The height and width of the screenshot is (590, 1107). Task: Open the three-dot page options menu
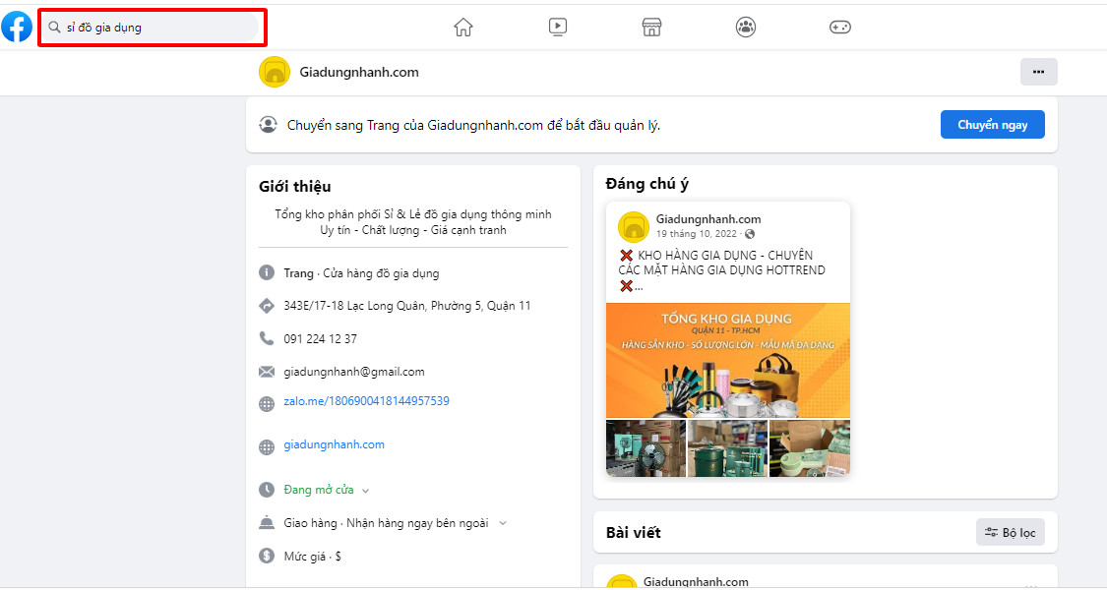point(1038,72)
